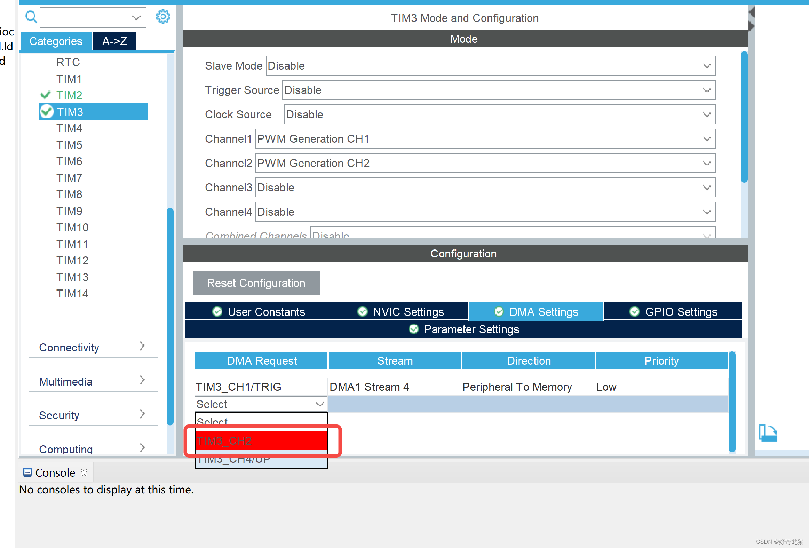Click the expand-panel right arrow icon
The image size is (809, 548).
coord(751,26)
